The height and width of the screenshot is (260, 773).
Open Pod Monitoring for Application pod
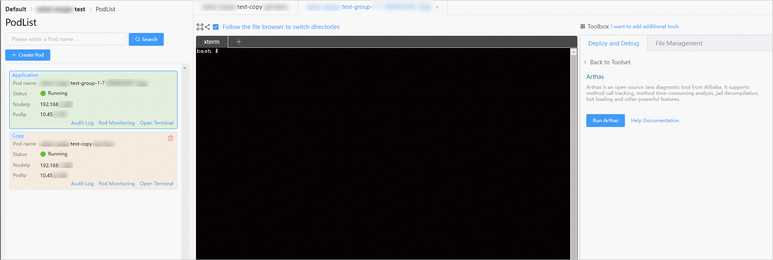click(x=117, y=123)
